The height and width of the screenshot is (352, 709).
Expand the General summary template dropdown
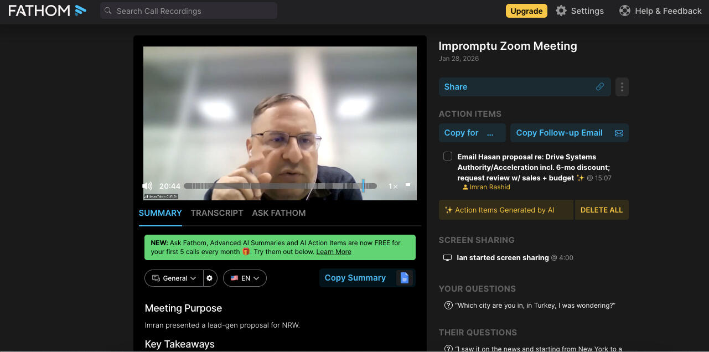[174, 278]
